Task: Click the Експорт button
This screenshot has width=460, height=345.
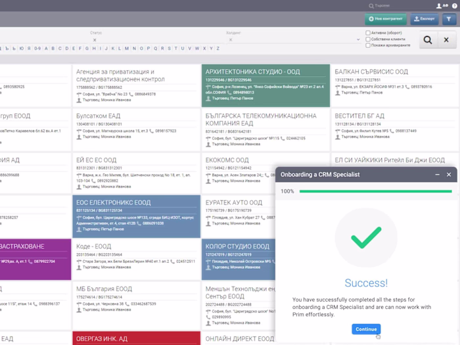Action: pos(425,19)
